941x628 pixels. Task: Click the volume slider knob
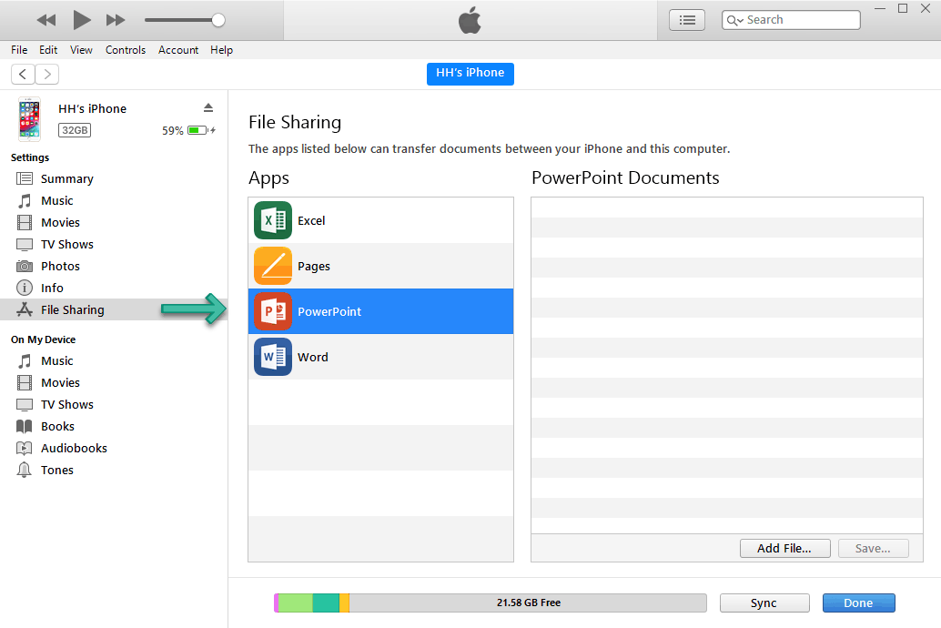click(x=218, y=20)
